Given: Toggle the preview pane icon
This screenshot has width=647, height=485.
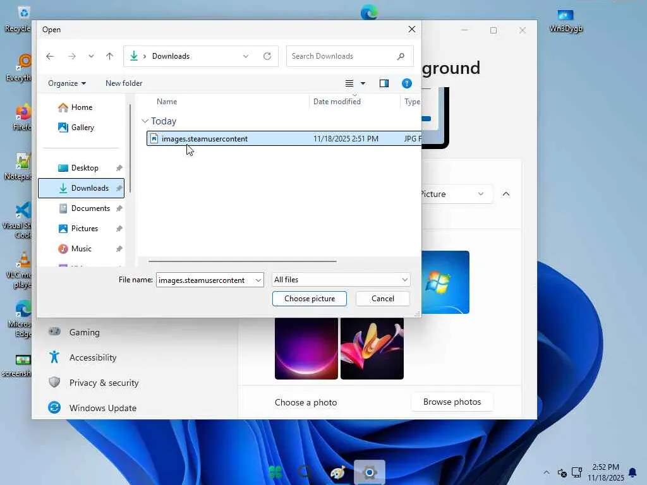Looking at the screenshot, I should point(384,83).
